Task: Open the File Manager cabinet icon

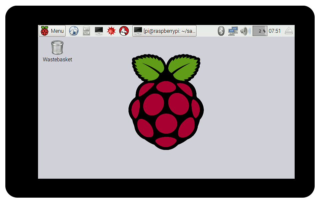Action: [86, 31]
